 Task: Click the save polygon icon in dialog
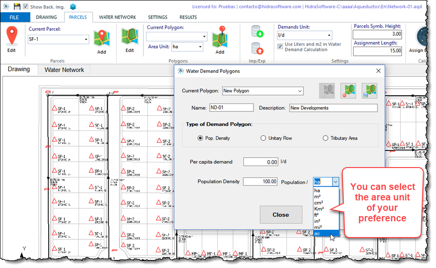(369, 91)
